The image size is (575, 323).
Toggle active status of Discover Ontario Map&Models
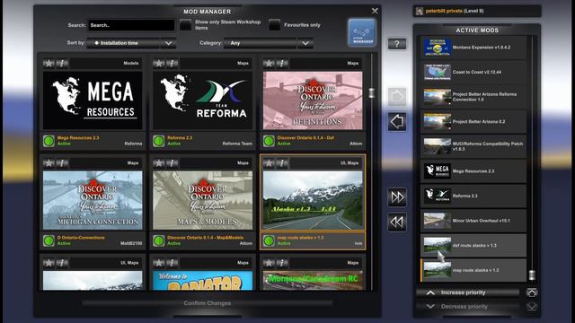tap(159, 240)
